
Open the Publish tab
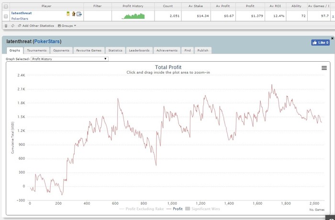(x=203, y=50)
